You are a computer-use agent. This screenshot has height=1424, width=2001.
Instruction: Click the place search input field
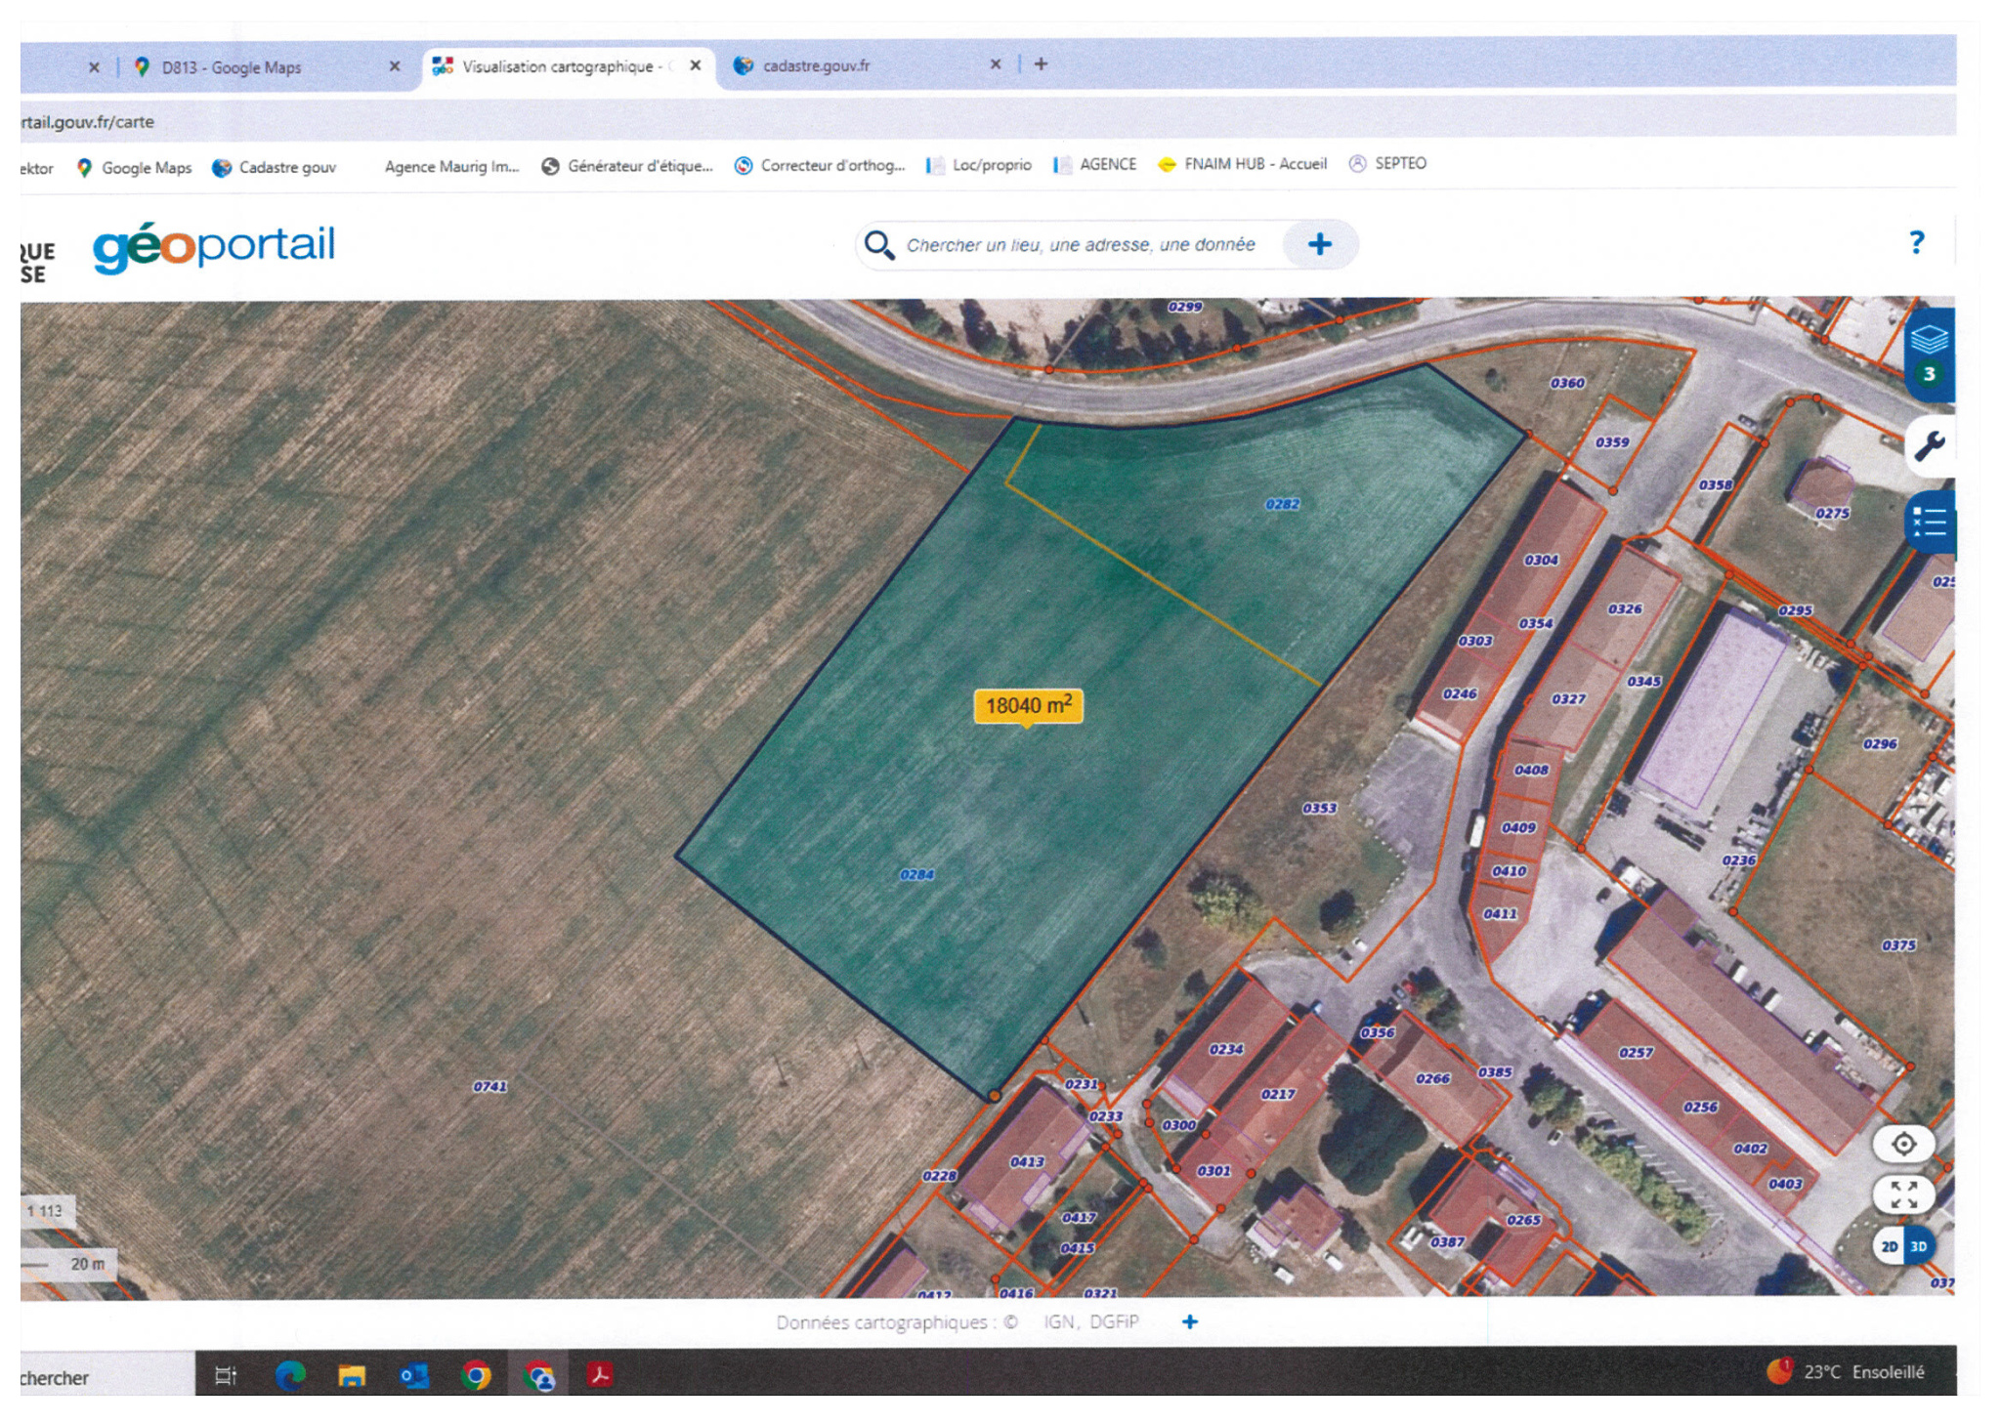(1081, 245)
